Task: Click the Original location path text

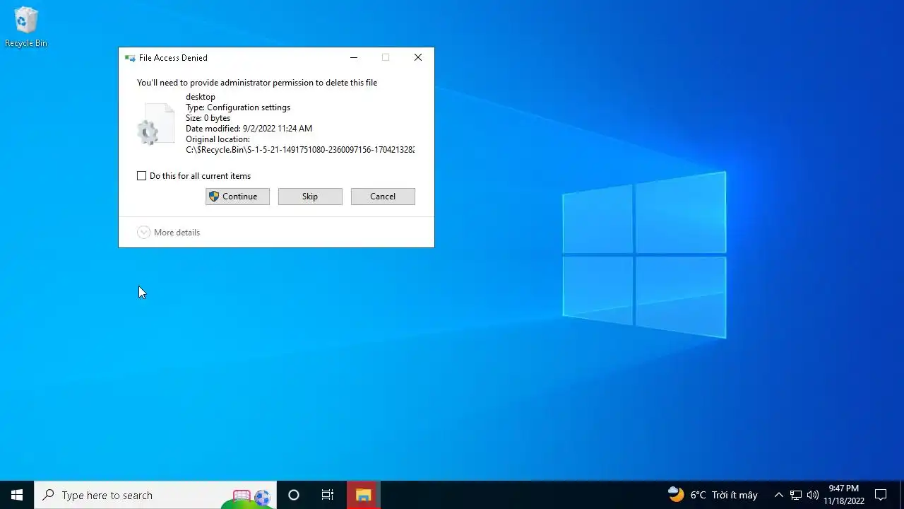Action: click(300, 150)
